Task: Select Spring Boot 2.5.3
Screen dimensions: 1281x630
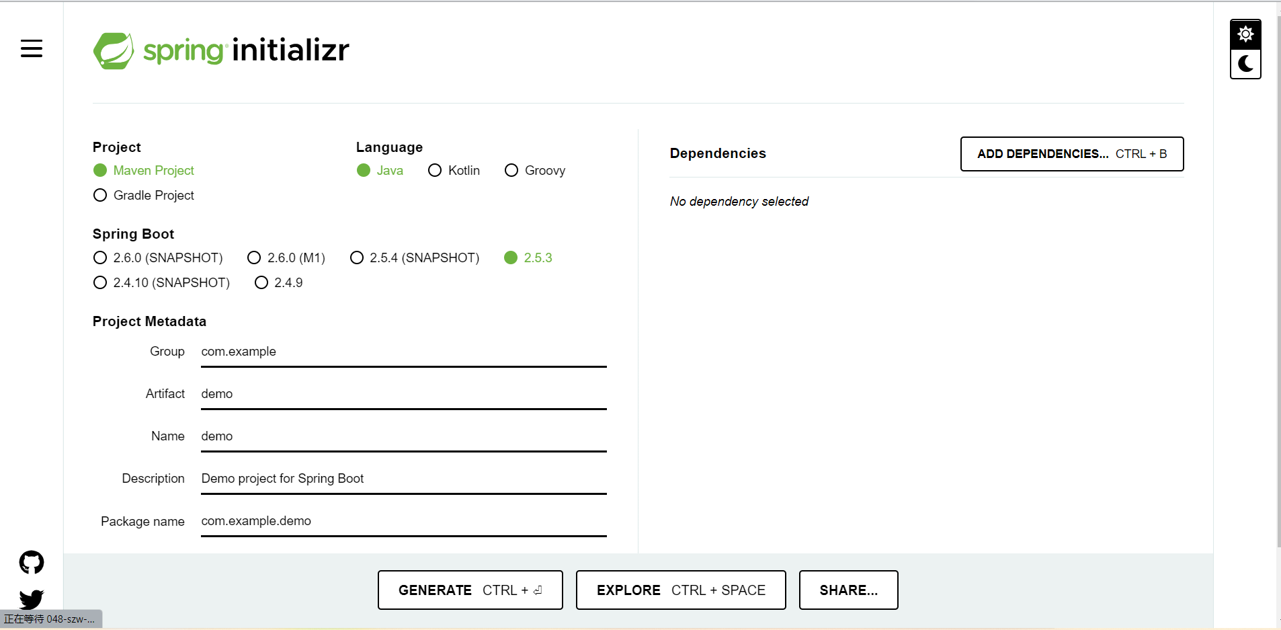Action: (x=528, y=258)
